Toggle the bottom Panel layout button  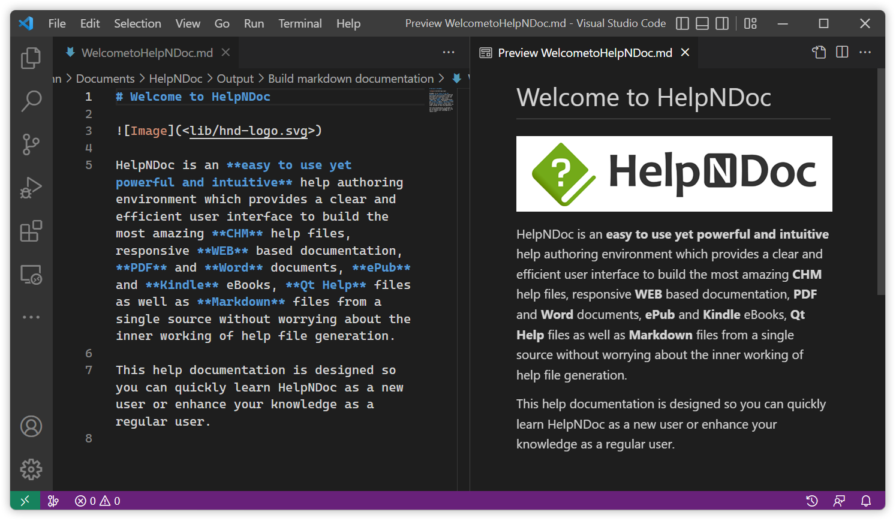pyautogui.click(x=702, y=23)
